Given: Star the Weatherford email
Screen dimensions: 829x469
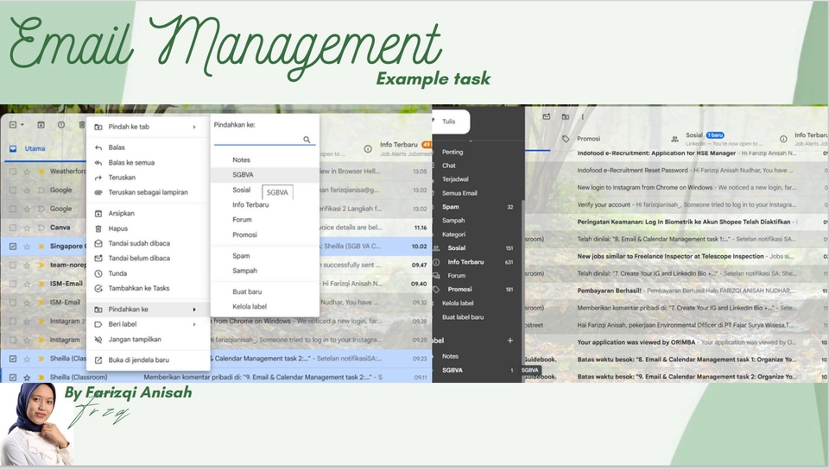Looking at the screenshot, I should click(27, 172).
